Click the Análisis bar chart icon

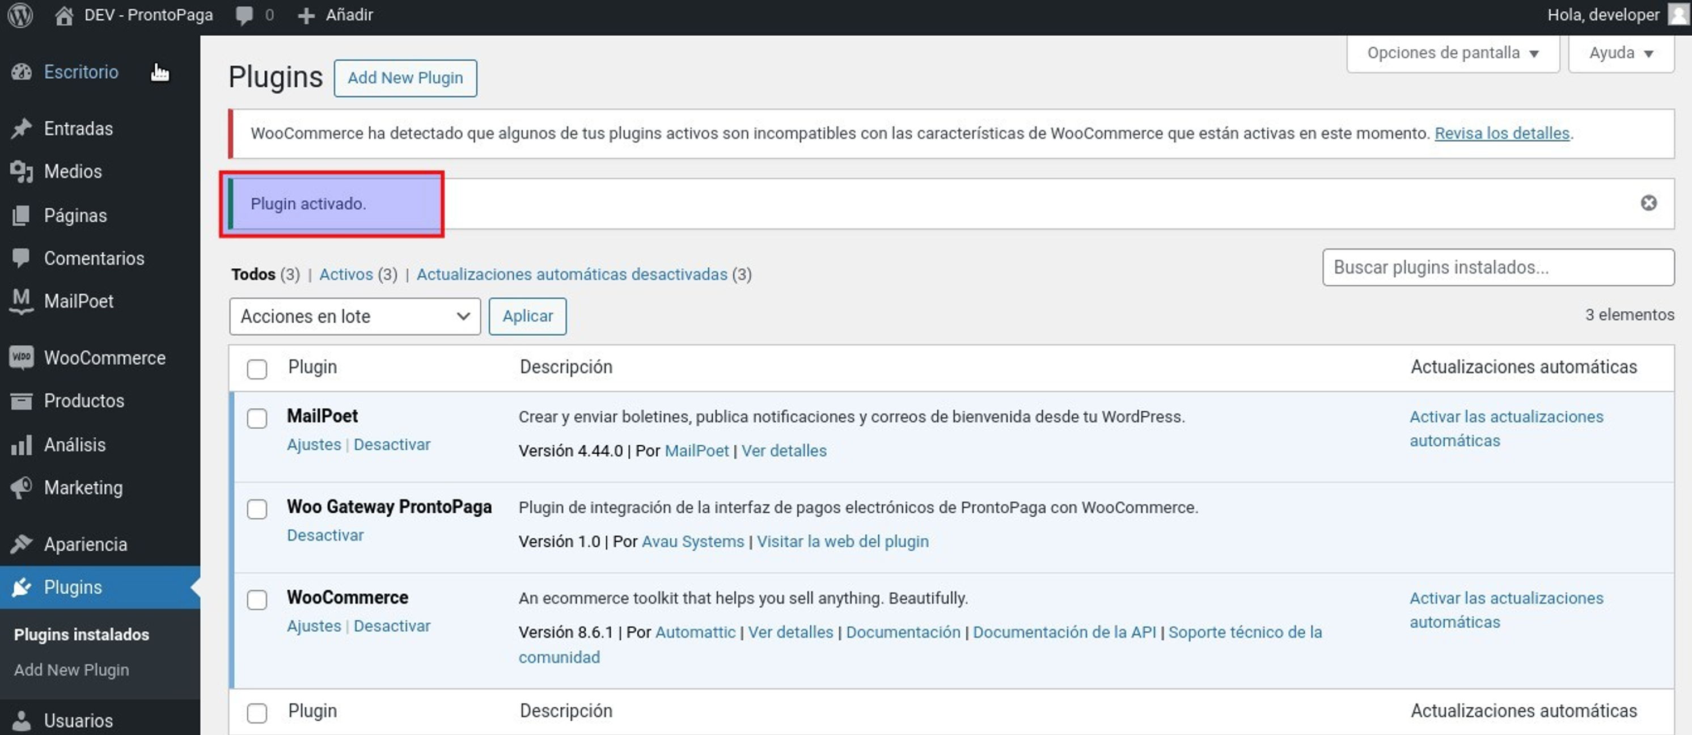click(x=22, y=445)
